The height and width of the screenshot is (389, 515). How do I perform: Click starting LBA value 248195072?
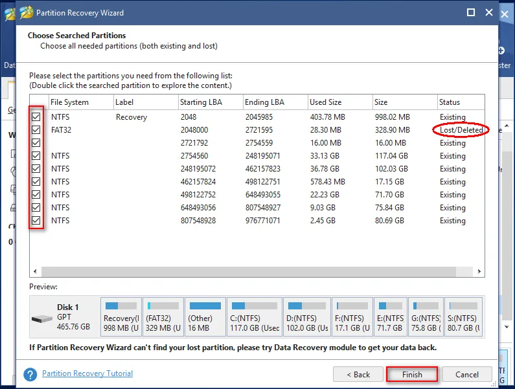click(x=198, y=169)
